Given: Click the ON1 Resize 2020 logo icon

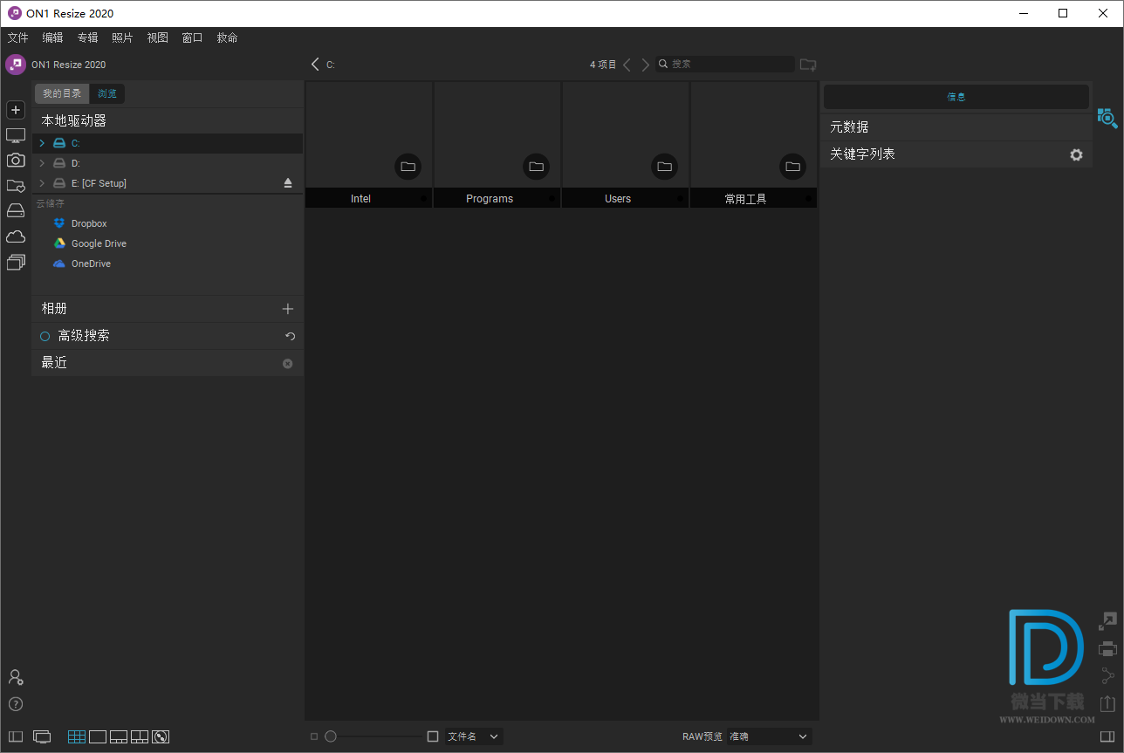Looking at the screenshot, I should pos(16,65).
